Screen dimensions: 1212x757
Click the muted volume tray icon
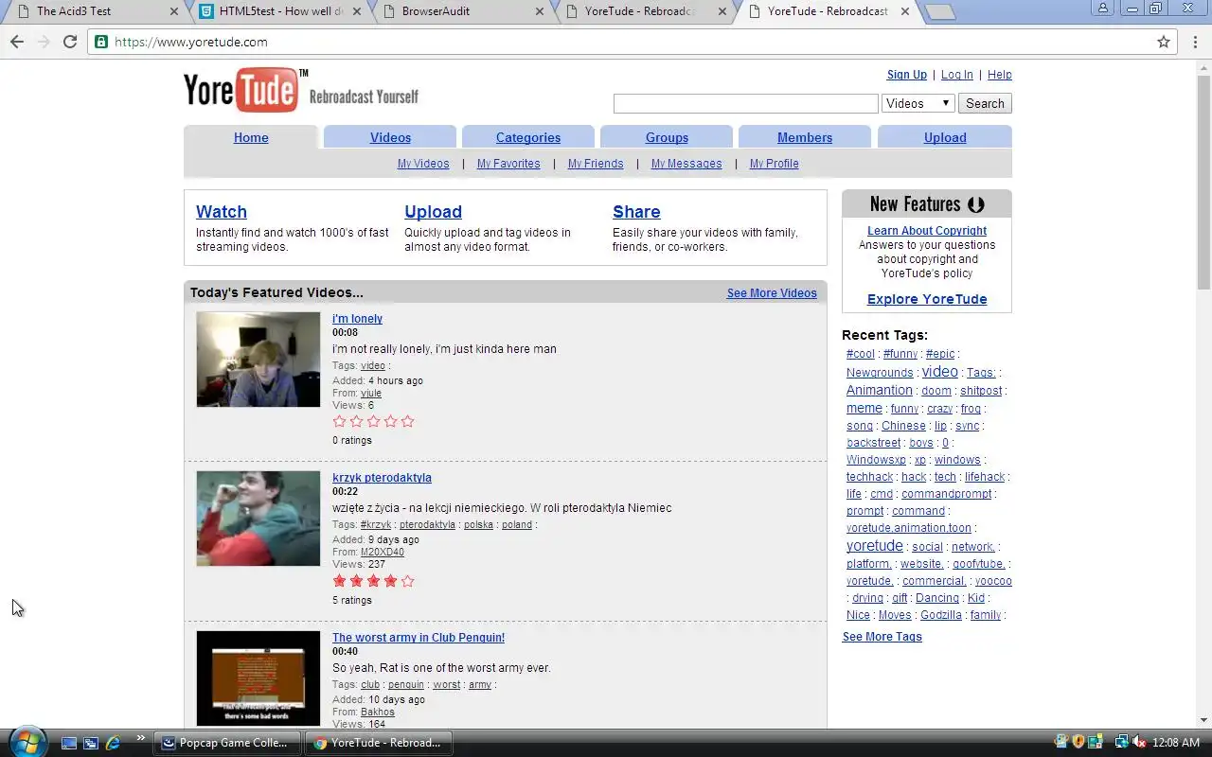click(x=1139, y=742)
